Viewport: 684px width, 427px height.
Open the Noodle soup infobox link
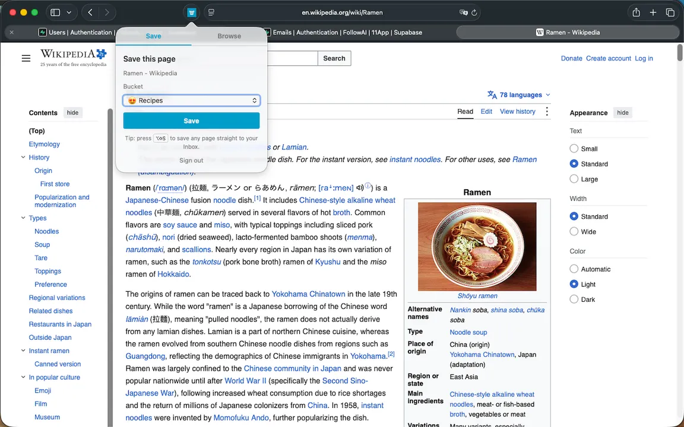pos(468,332)
